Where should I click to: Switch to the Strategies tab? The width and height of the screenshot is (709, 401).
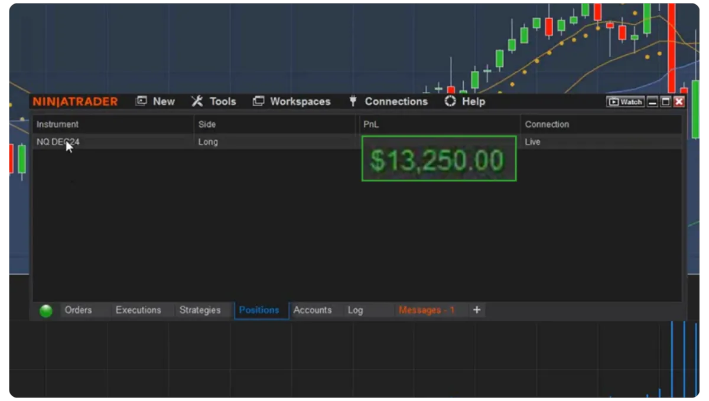pos(200,310)
